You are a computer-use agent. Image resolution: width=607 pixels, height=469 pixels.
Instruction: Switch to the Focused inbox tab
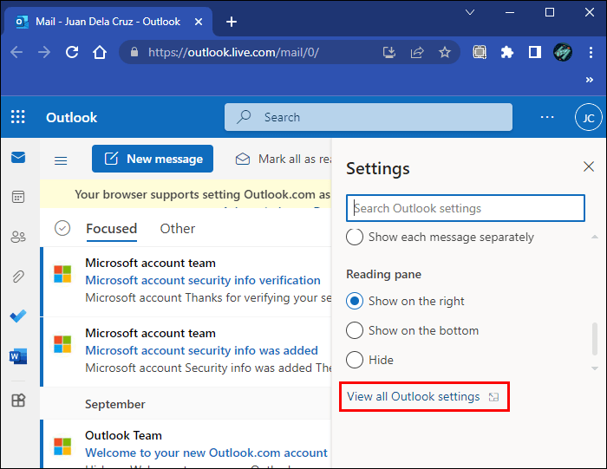[x=111, y=229]
